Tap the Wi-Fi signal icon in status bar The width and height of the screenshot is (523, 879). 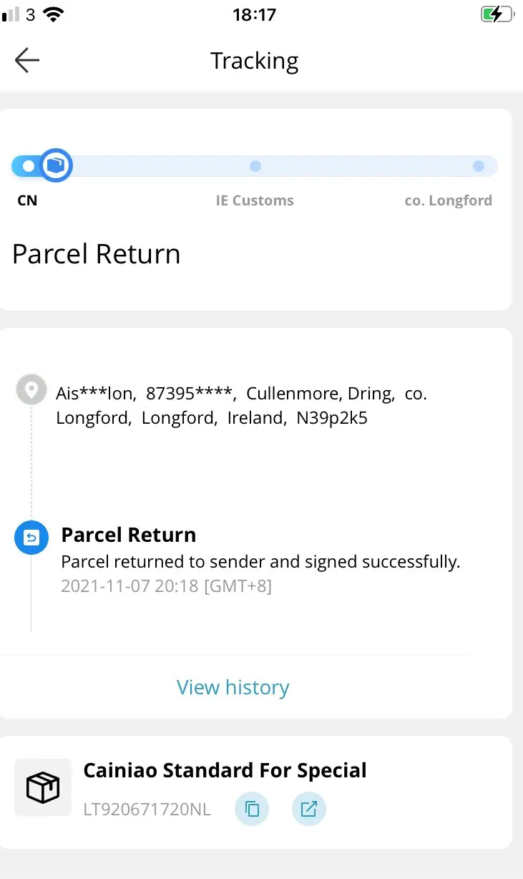(52, 14)
